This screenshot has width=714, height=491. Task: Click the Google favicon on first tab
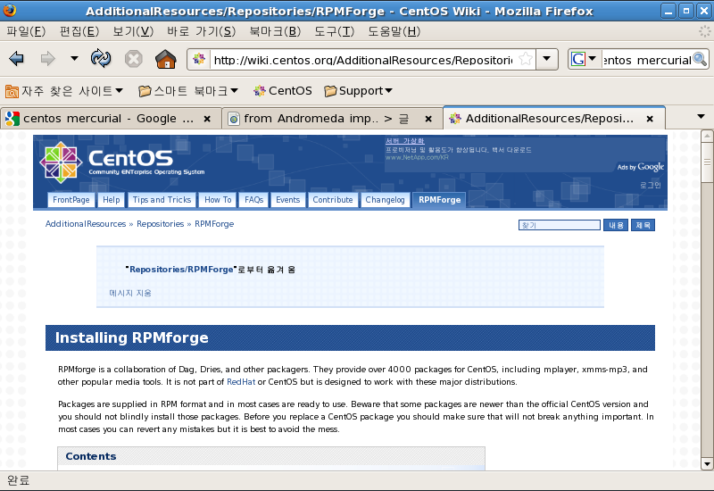click(x=12, y=119)
